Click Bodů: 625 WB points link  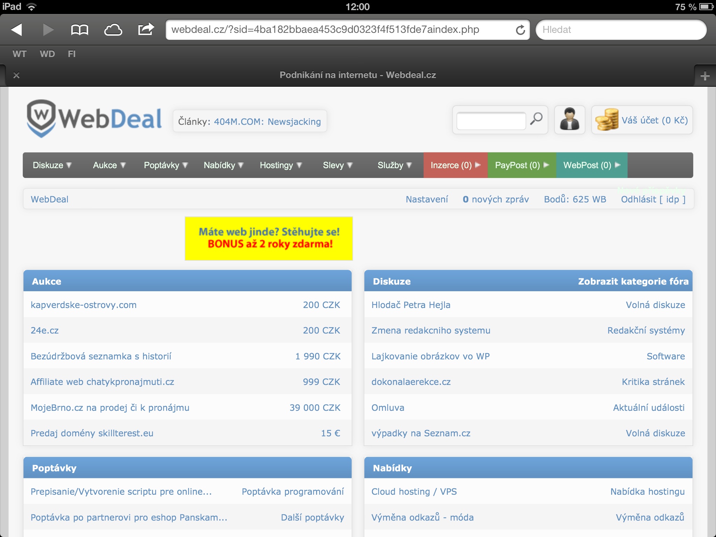[x=575, y=199]
